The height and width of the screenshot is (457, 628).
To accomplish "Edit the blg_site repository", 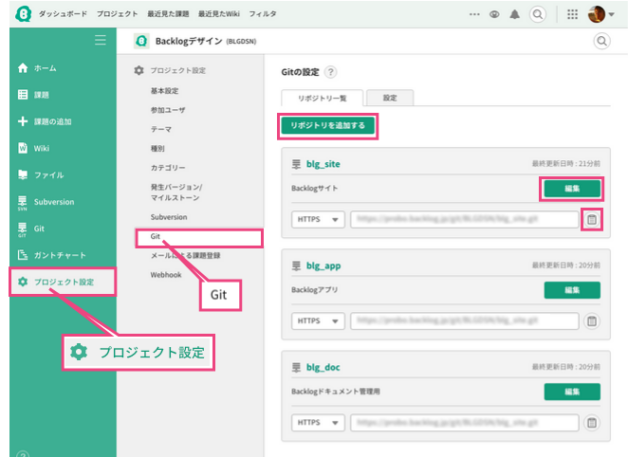I will click(572, 189).
